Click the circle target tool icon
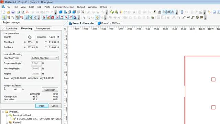The image size is (220, 124). pyautogui.click(x=197, y=18)
